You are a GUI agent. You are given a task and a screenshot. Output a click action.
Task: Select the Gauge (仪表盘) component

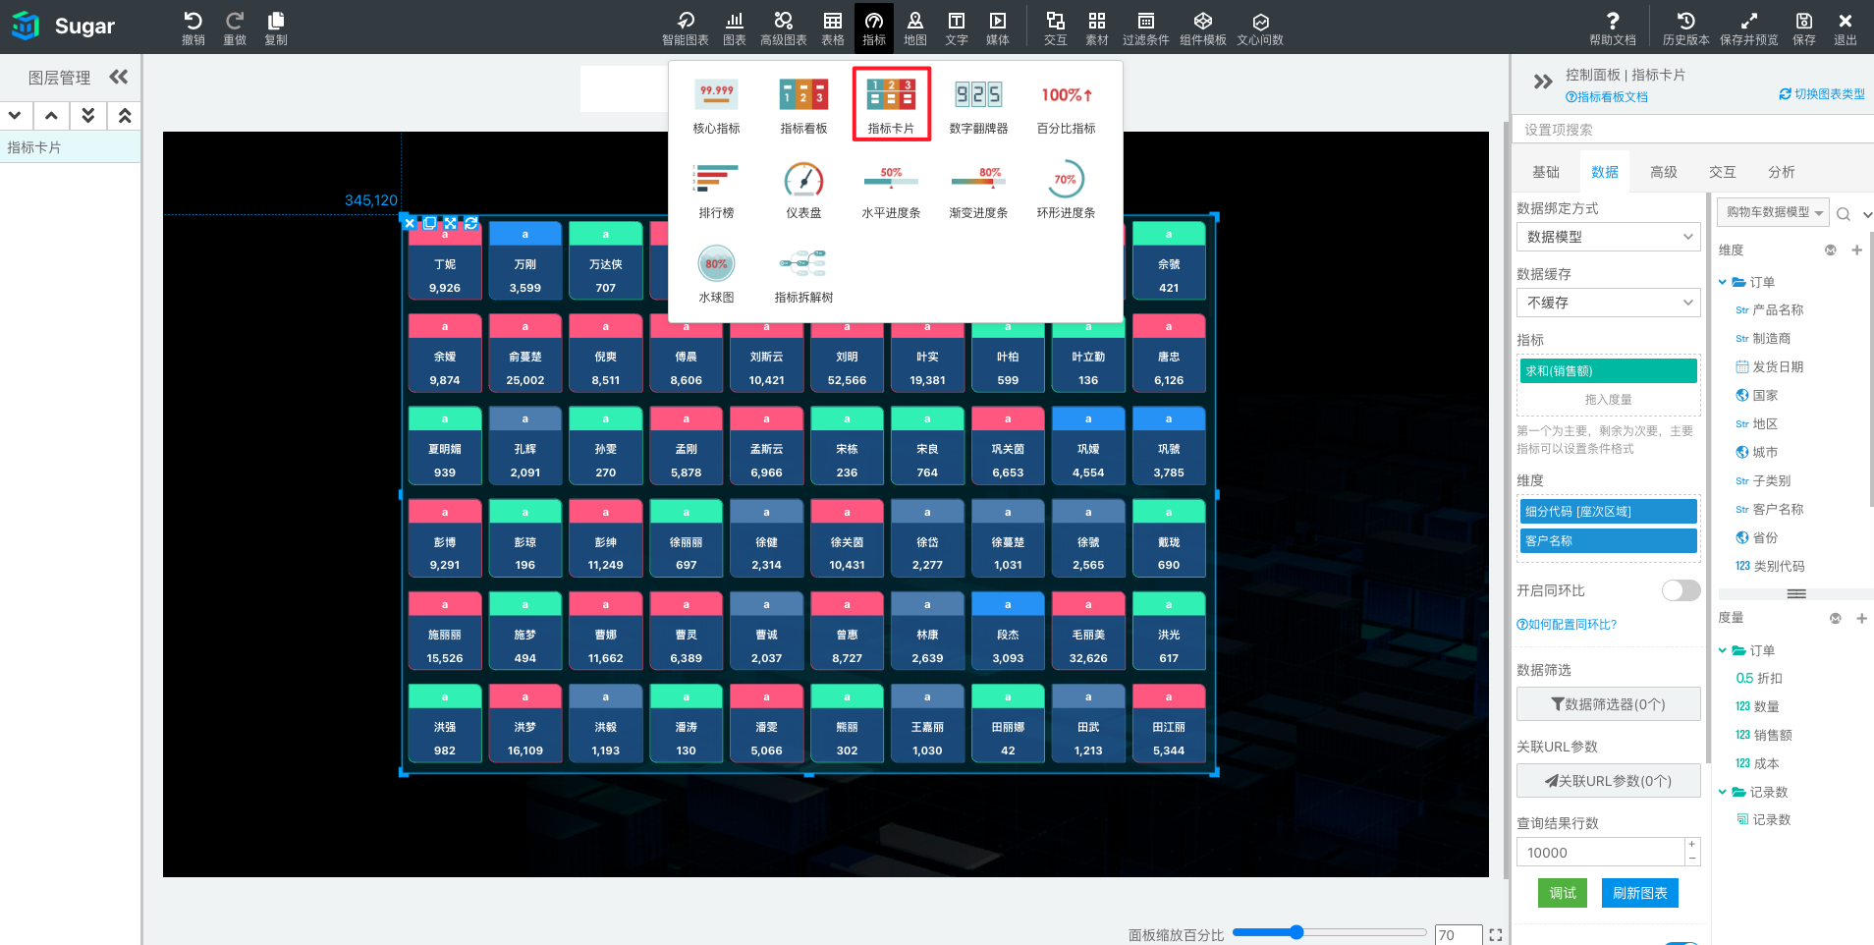803,191
